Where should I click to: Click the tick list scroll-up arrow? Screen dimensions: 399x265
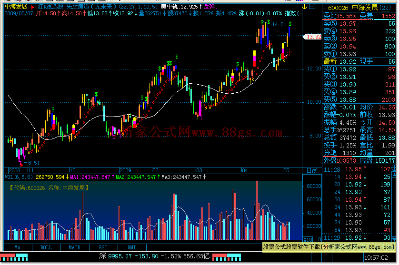click(x=394, y=175)
